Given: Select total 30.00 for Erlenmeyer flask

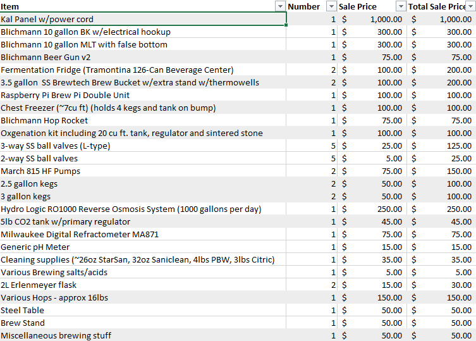Looking at the screenshot, I should coord(441,285).
